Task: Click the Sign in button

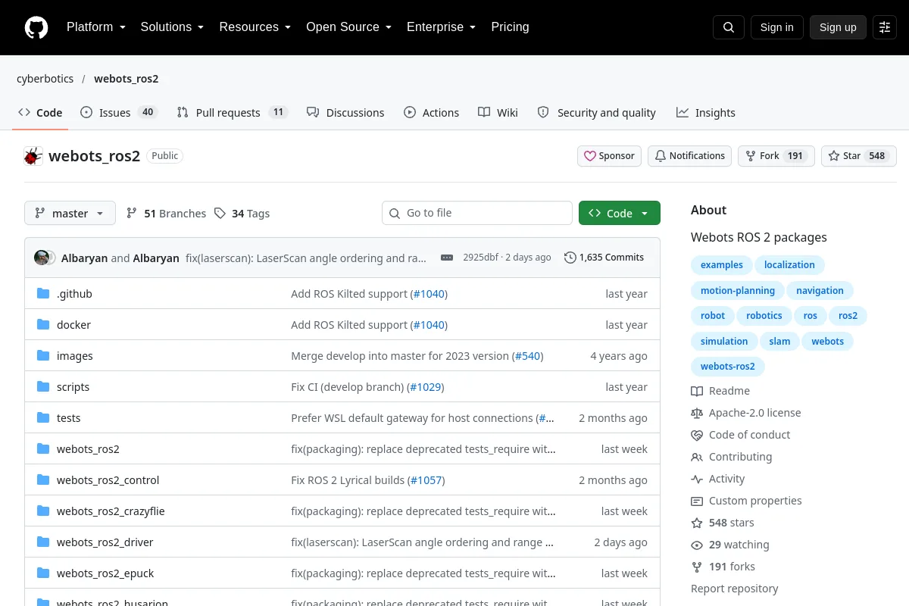Action: tap(776, 27)
